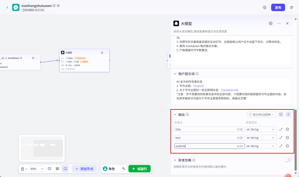Run the 大模型 canvas node play icon
This screenshot has width=299, height=177.
click(x=102, y=53)
